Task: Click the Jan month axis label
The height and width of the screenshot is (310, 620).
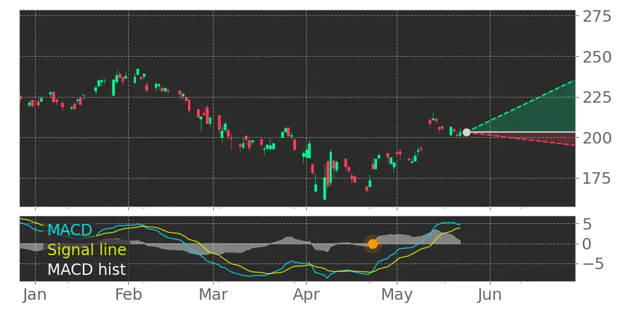Action: click(35, 295)
